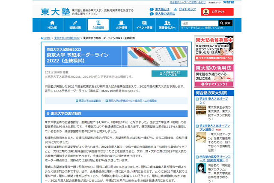This screenshot has width=274, height=183.
Task: Click book thumbnail for プレ講義
Action: 201,137
